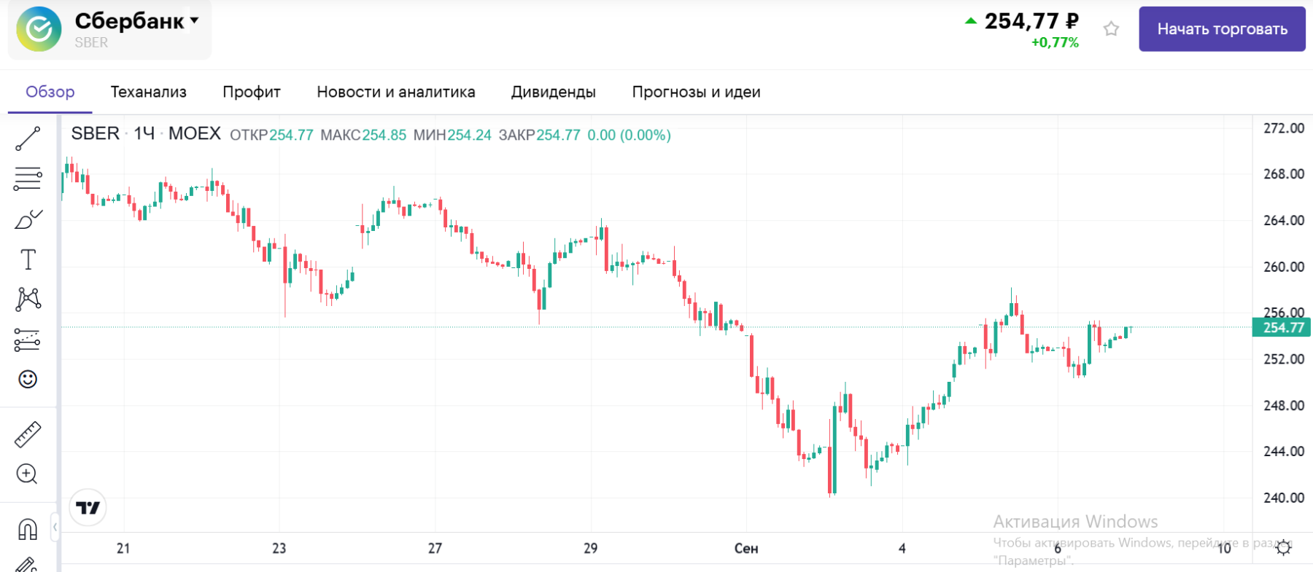1313x572 pixels.
Task: Click the Начать торговать button
Action: [1222, 29]
